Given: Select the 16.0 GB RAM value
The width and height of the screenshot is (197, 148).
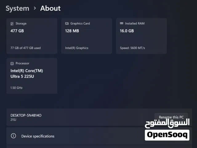Looking at the screenshot, I should (x=127, y=31).
